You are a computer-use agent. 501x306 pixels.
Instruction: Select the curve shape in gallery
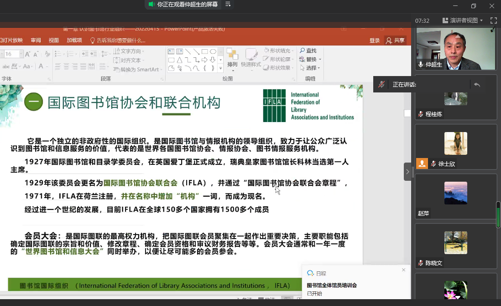pyautogui.click(x=196, y=68)
